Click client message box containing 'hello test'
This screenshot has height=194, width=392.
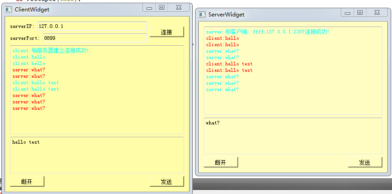(x=97, y=155)
